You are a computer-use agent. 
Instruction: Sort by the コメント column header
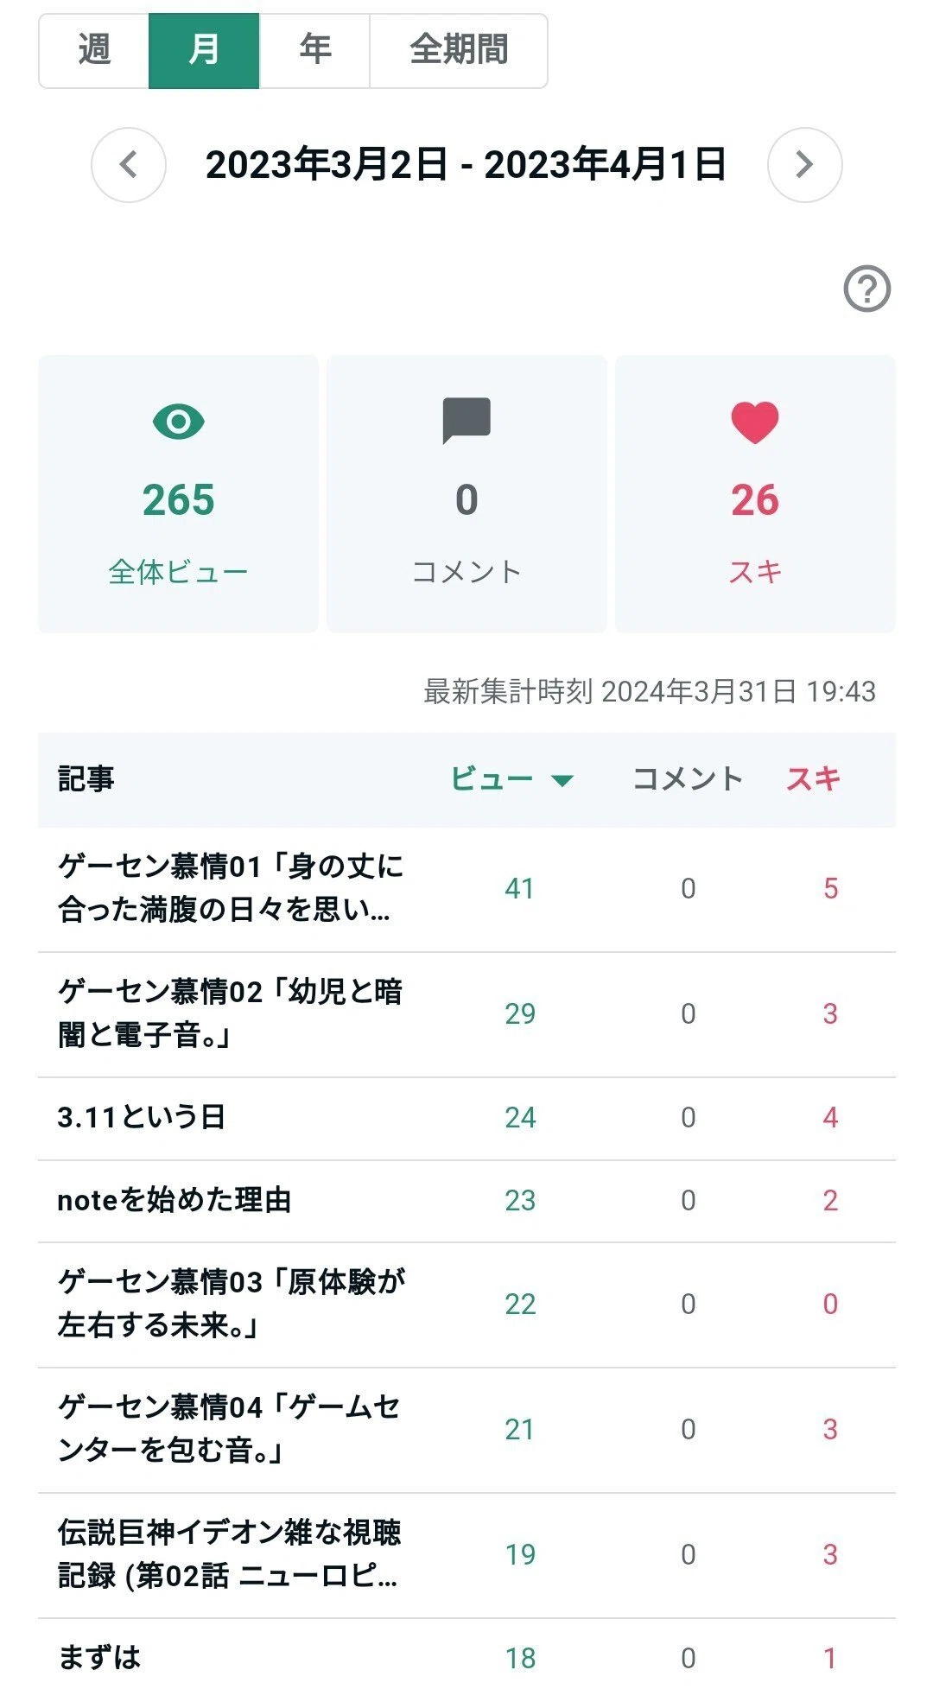tap(688, 779)
